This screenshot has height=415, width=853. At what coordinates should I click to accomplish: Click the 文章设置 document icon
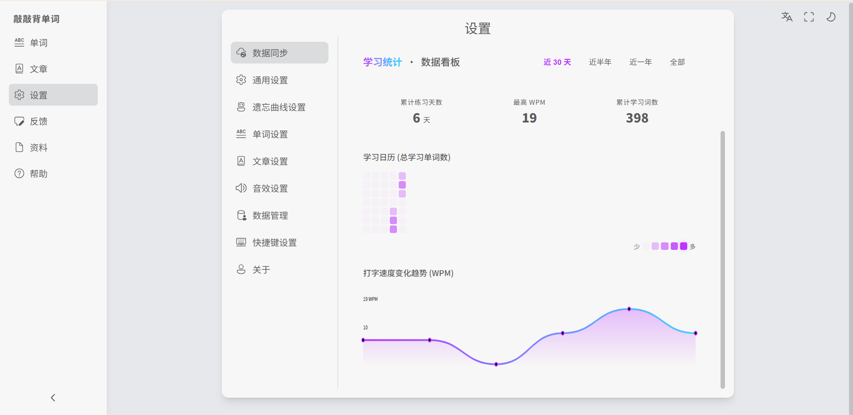(x=241, y=161)
